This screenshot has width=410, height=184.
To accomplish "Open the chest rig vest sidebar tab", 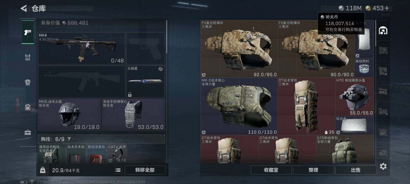I will (x=28, y=57).
